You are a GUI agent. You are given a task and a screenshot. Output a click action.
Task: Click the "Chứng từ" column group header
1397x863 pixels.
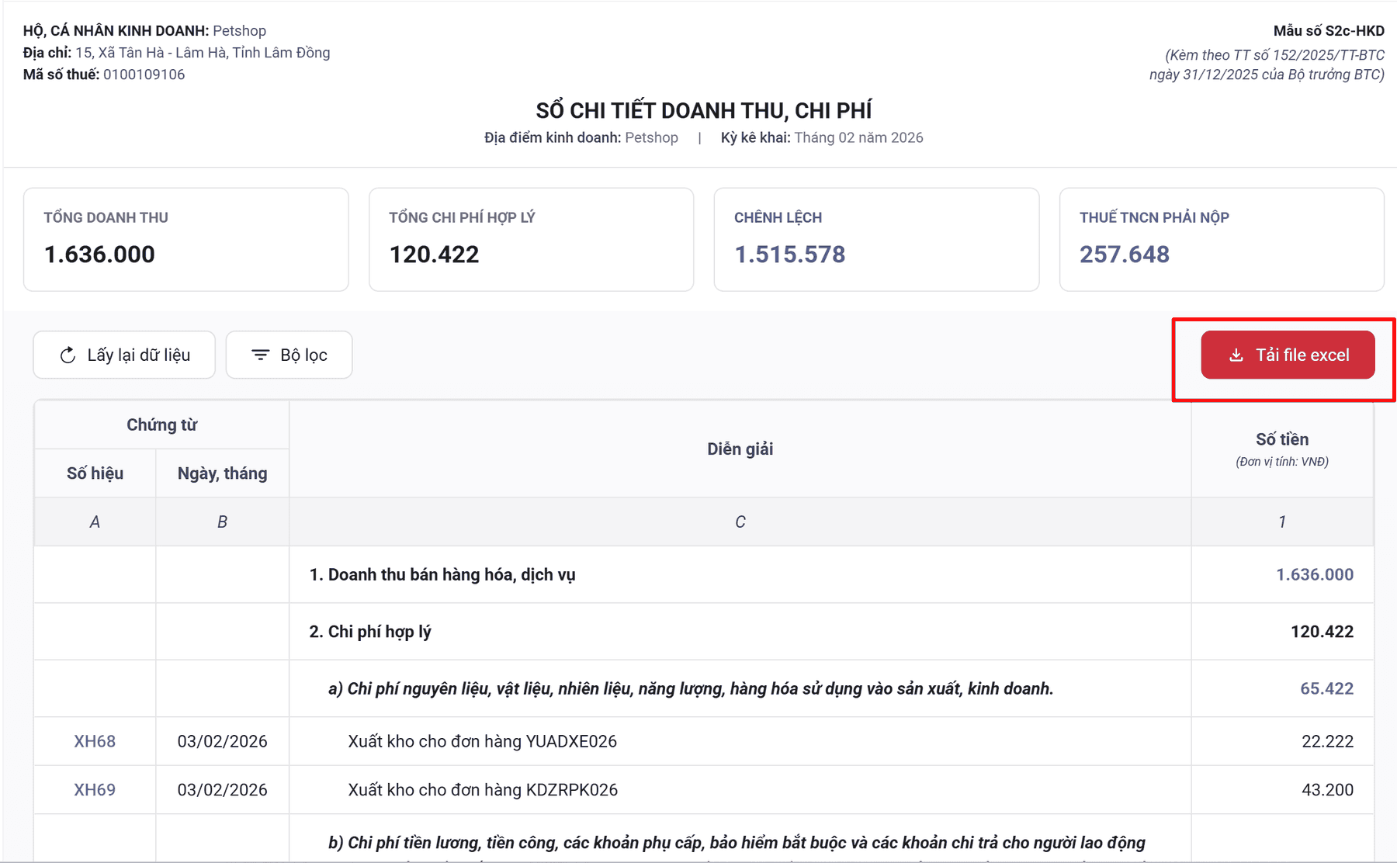coord(161,425)
